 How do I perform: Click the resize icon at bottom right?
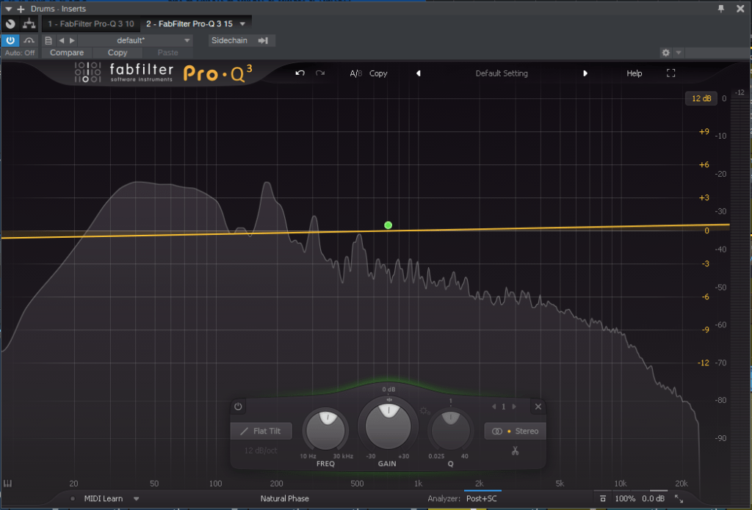click(x=679, y=499)
